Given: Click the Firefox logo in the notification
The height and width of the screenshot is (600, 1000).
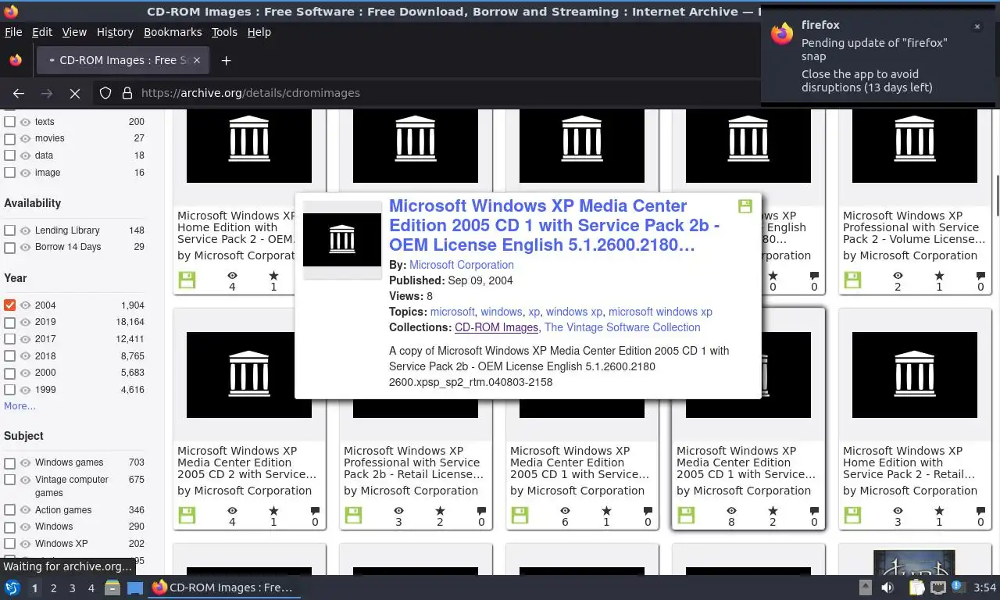Looking at the screenshot, I should pos(782,34).
